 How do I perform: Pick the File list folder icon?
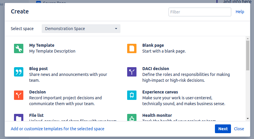(19, 117)
